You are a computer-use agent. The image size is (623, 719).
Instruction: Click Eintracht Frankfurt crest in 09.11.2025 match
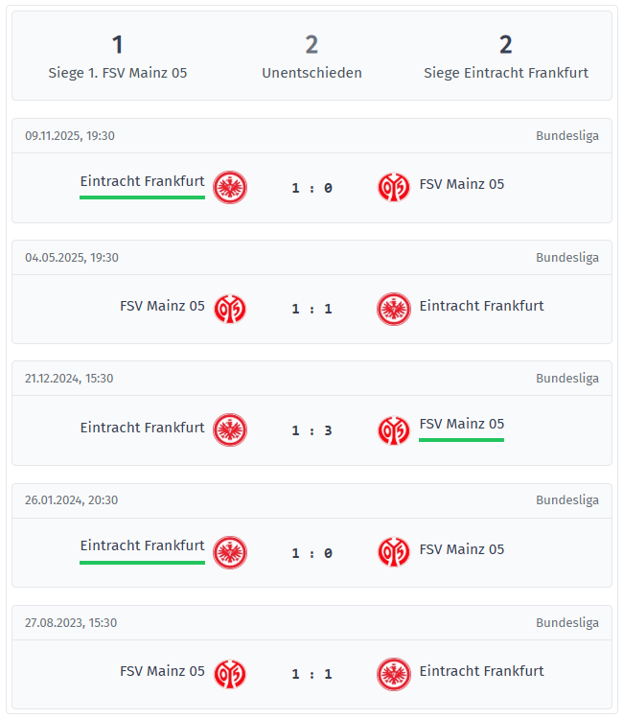click(x=230, y=187)
